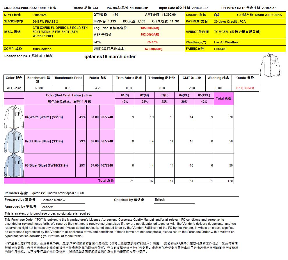Click the light blue shirt thumbnail in row 07

14,141
